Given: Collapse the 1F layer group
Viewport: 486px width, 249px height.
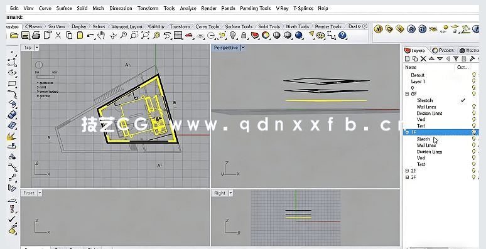Looking at the screenshot, I should point(407,132).
